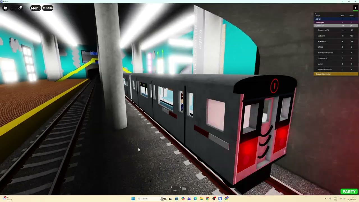Select the Developer team row

pyautogui.click(x=336, y=22)
